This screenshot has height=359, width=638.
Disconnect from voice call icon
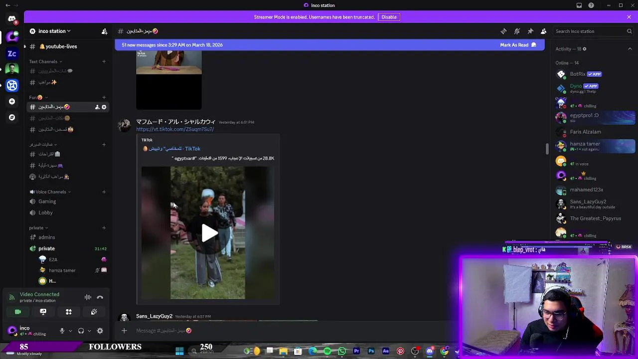click(100, 297)
